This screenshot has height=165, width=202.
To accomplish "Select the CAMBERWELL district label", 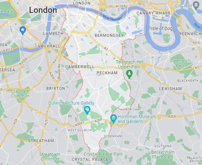I will (x=80, y=67).
